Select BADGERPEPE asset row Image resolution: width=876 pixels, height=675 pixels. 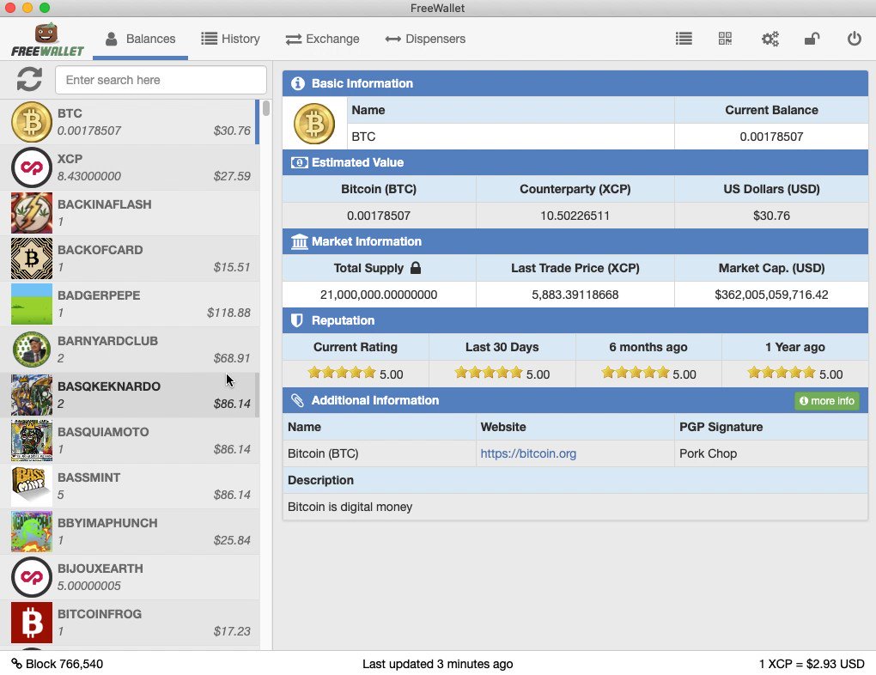click(x=130, y=304)
